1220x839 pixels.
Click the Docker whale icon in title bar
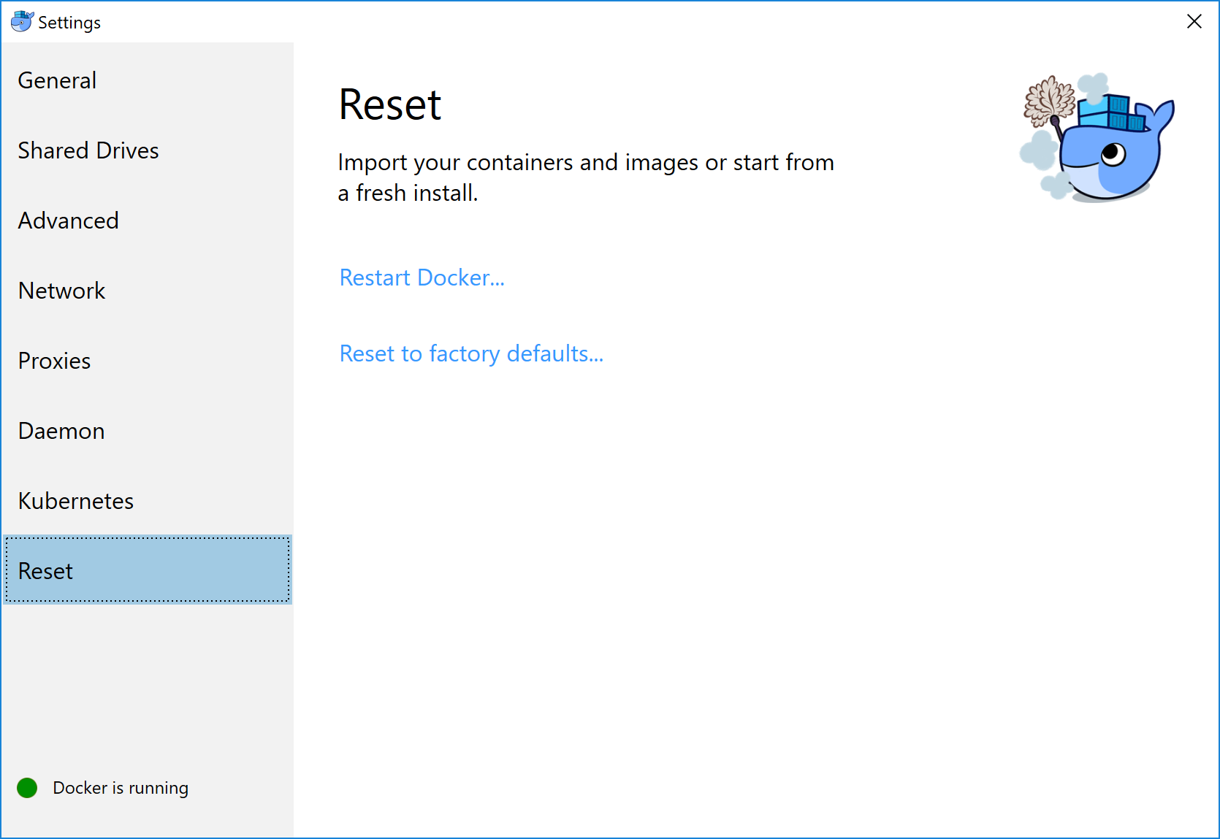(x=22, y=21)
